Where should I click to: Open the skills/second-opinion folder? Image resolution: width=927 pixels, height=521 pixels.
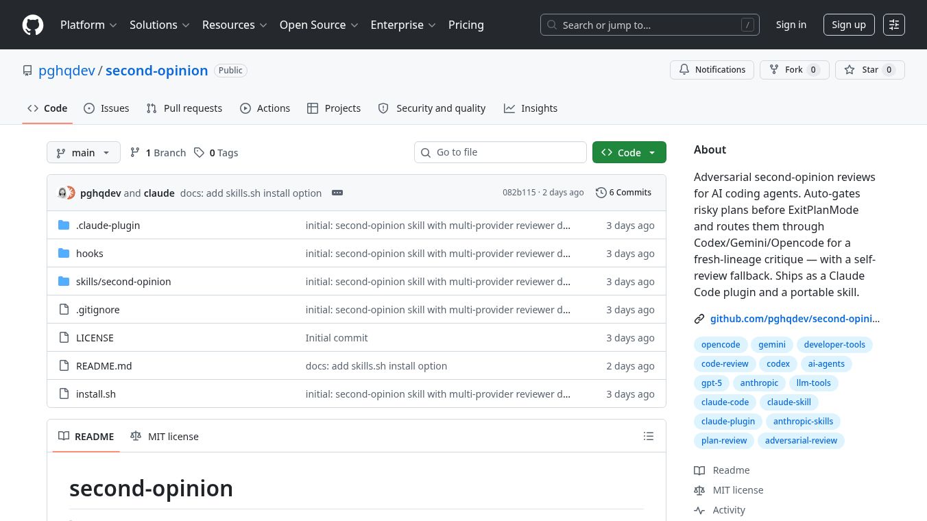pos(123,282)
